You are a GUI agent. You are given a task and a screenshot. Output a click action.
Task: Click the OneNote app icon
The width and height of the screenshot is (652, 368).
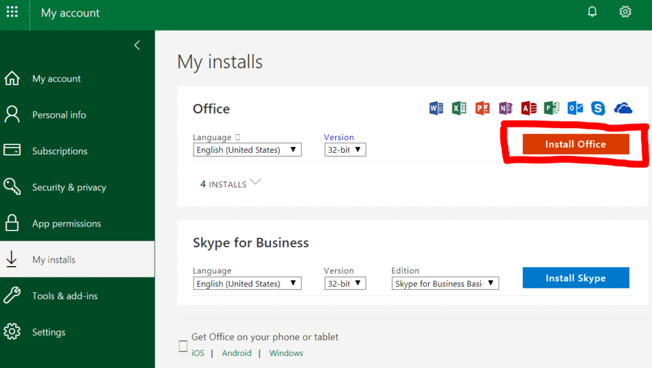pos(506,108)
